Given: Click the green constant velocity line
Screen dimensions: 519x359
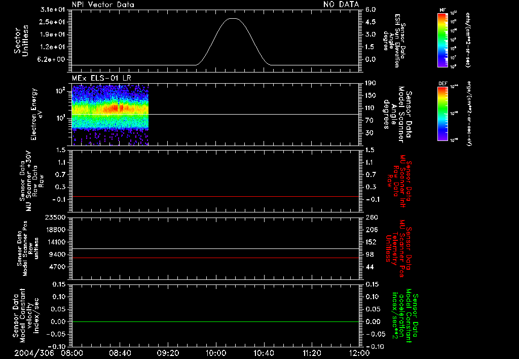Looking at the screenshot, I should [x=215, y=321].
